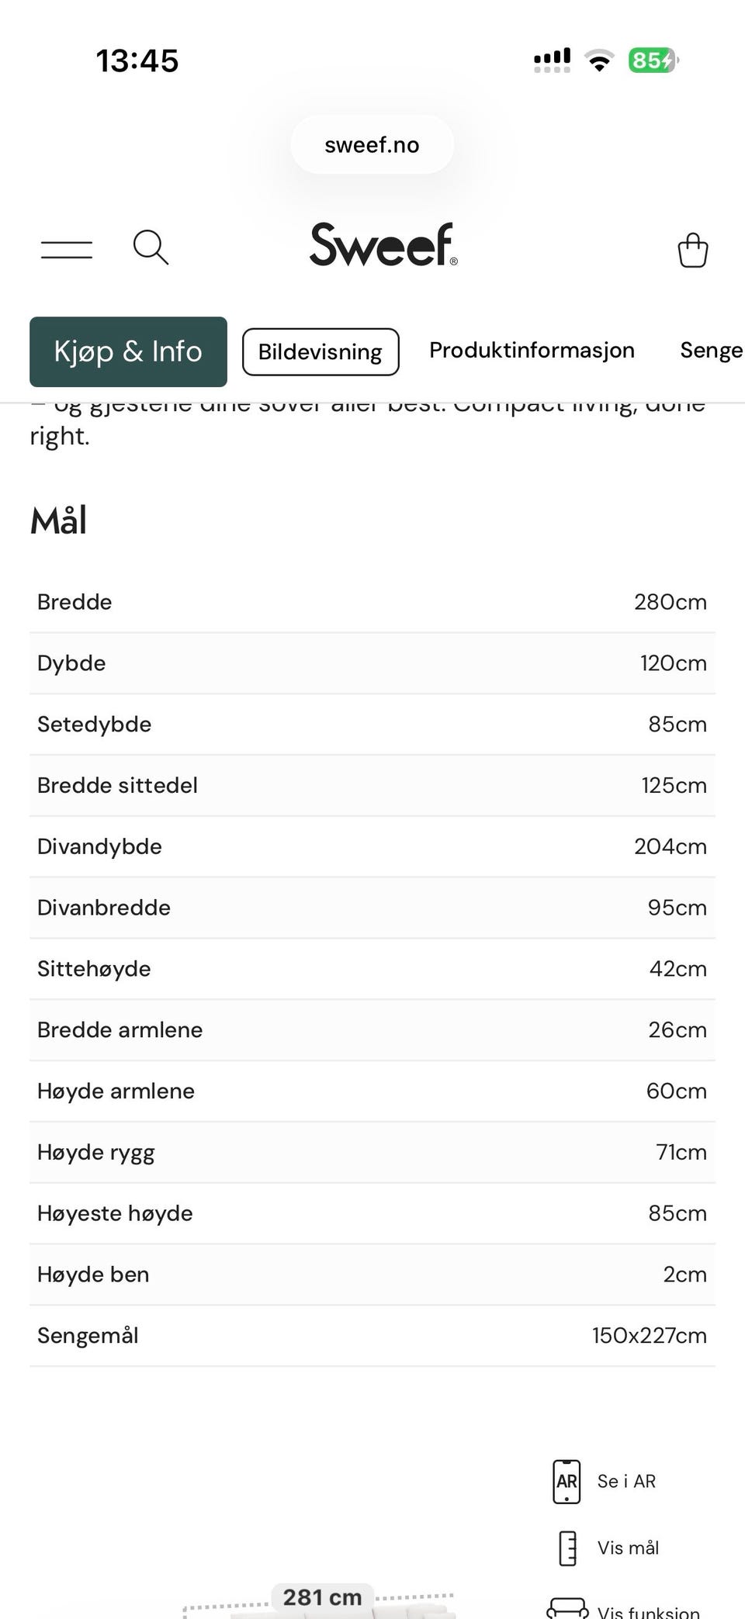Click the Vis mål text link
Image resolution: width=745 pixels, height=1619 pixels.
tap(628, 1548)
